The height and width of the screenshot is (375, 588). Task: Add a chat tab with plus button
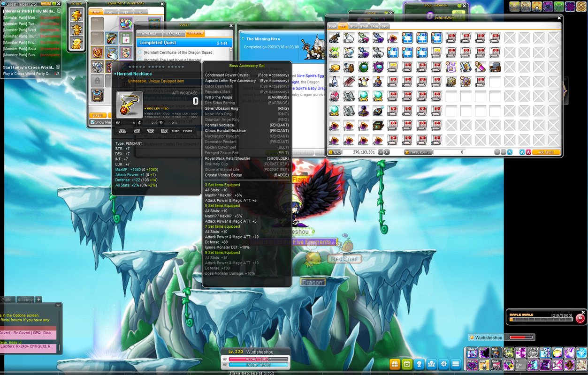coord(39,300)
